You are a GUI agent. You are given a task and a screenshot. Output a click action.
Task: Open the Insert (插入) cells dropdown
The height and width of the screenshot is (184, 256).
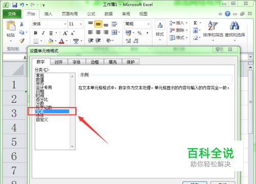click(x=179, y=23)
